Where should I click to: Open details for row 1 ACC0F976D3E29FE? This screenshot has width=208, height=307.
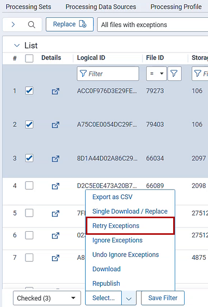56,91
